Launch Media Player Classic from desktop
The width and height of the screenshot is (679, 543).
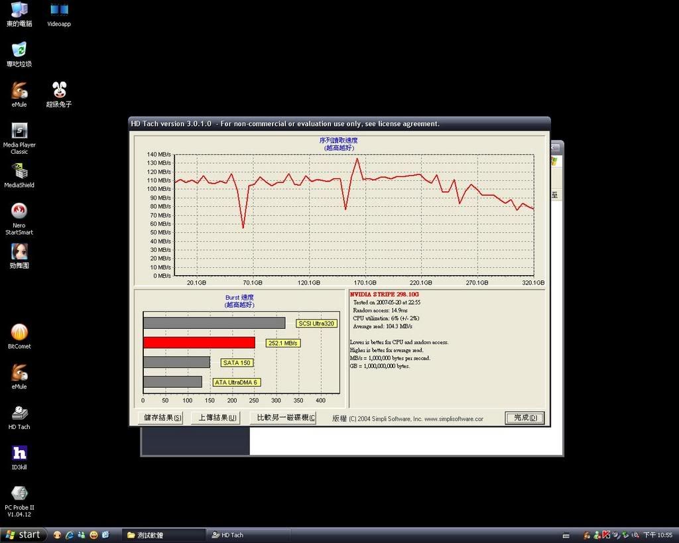pyautogui.click(x=19, y=139)
